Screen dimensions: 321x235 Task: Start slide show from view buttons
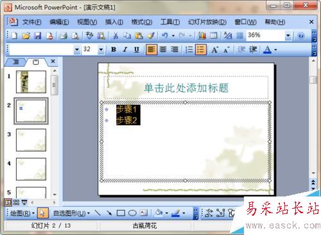24,202
